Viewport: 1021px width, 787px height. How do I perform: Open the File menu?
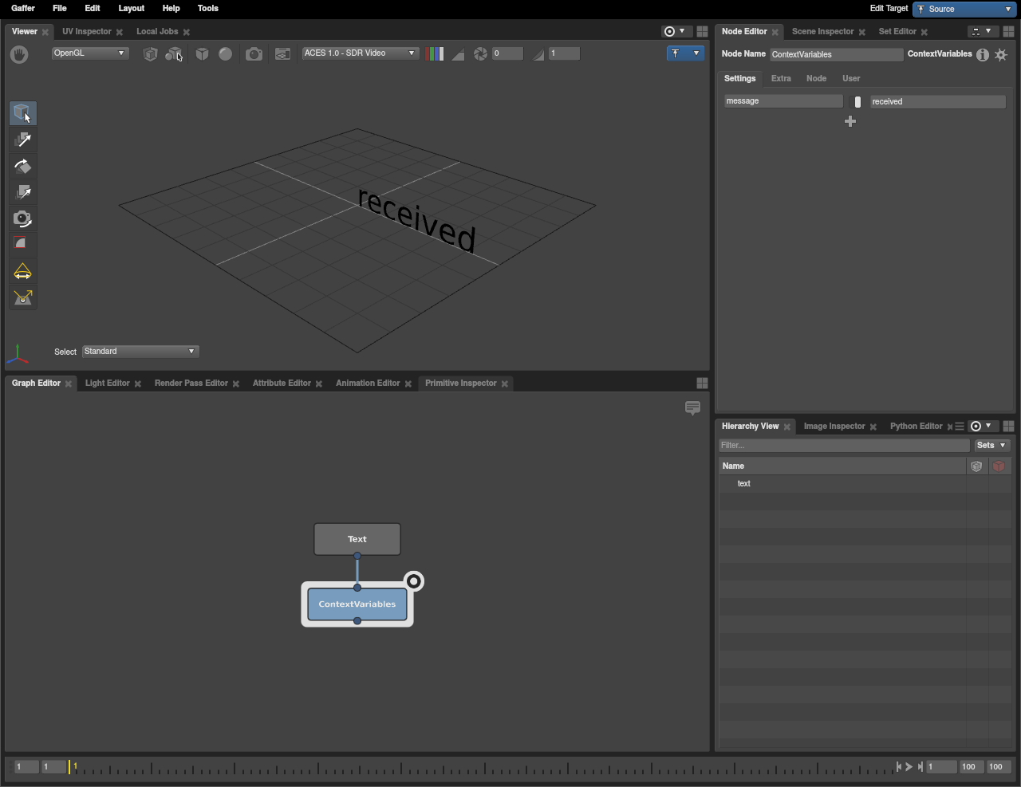[59, 8]
